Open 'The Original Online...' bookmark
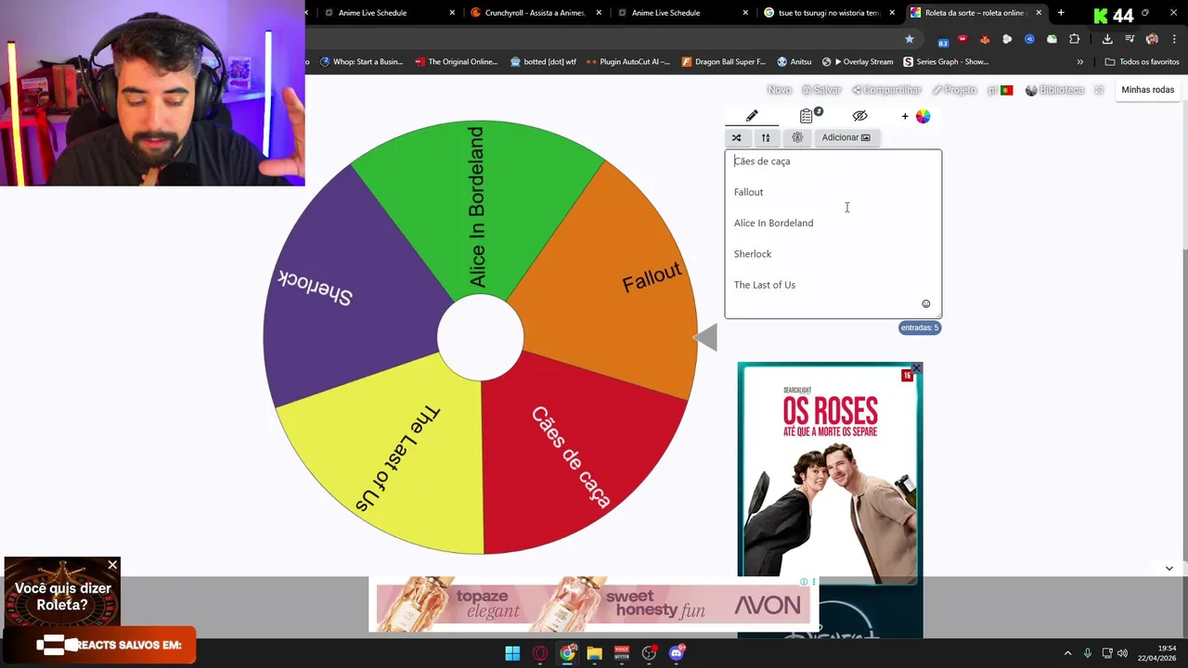This screenshot has height=668, width=1188. point(457,62)
